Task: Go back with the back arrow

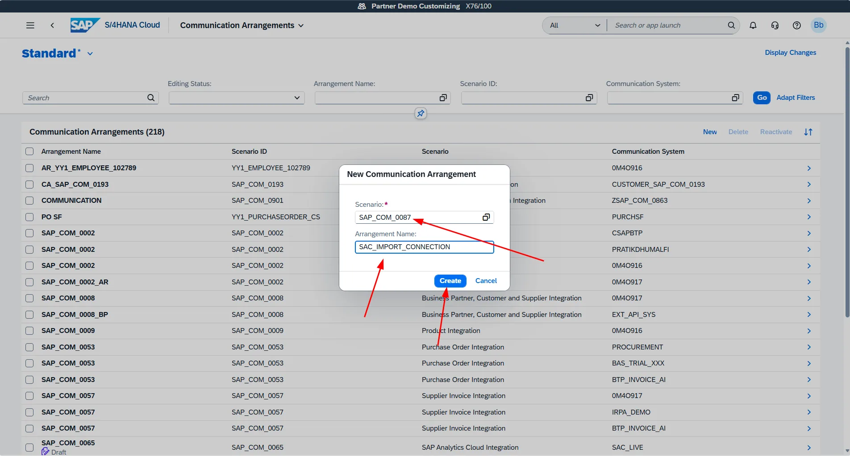Action: pyautogui.click(x=52, y=25)
